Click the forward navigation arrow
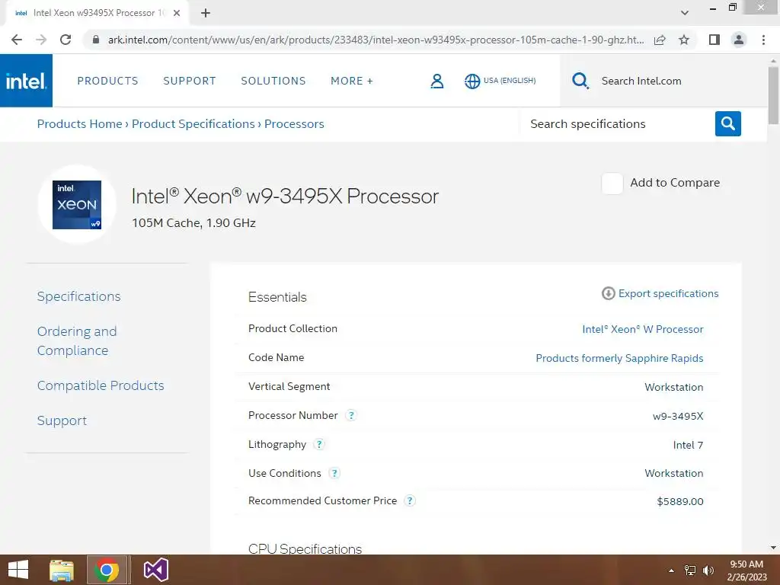The width and height of the screenshot is (780, 585). 41,40
